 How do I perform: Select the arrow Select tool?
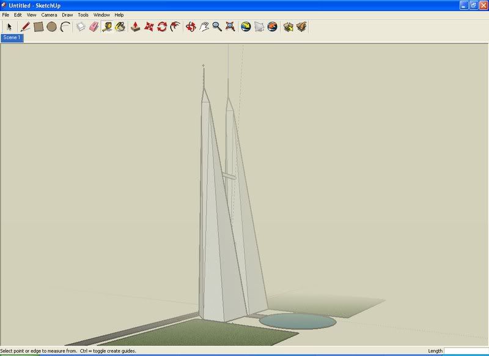click(9, 27)
